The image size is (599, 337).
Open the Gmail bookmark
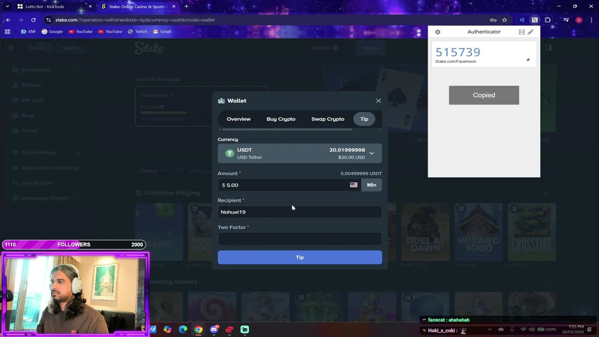point(162,31)
